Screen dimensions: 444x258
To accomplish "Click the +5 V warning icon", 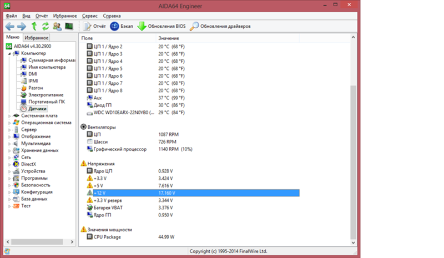I will (90, 185).
